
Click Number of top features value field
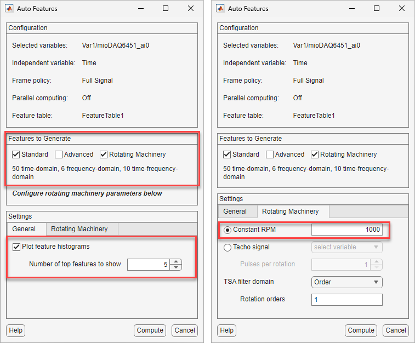tap(149, 265)
